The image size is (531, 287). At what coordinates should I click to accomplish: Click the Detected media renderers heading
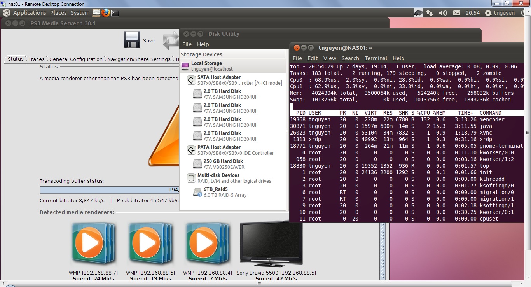coord(77,212)
